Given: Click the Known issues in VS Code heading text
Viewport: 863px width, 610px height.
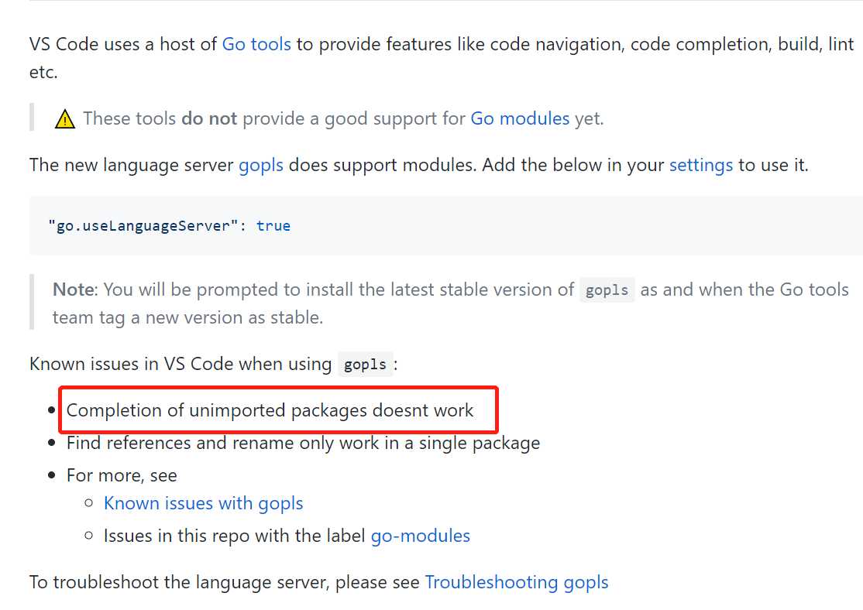Looking at the screenshot, I should coord(181,364).
